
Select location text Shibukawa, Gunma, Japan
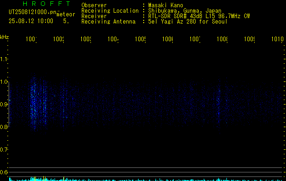point(185,11)
